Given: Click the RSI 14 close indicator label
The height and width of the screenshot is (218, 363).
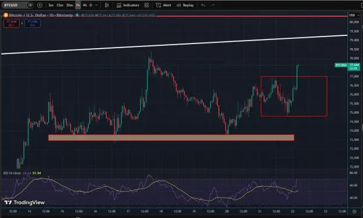Looking at the screenshot, I should click(12, 173).
